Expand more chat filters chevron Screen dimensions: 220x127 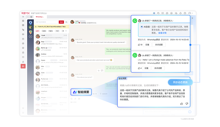[x=66, y=31]
